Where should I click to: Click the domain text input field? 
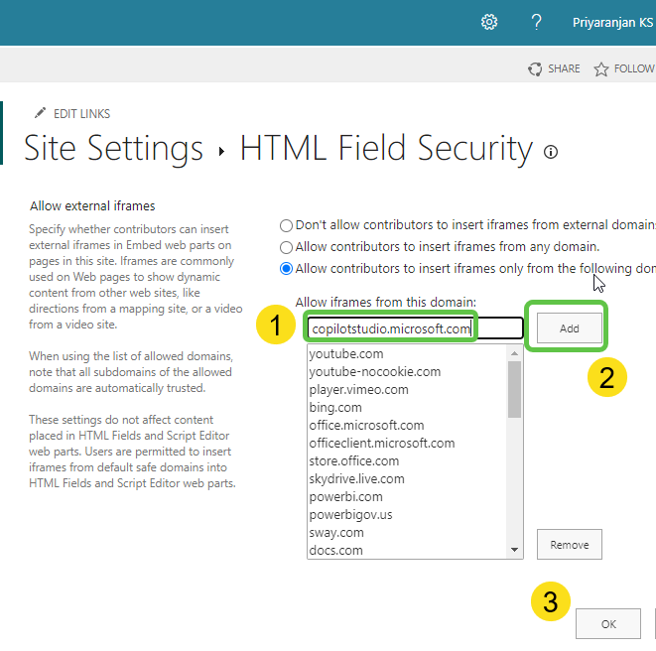(414, 328)
